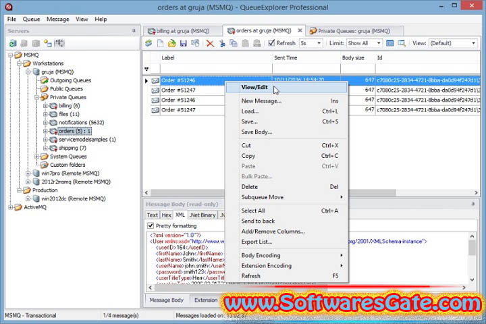486x324 pixels.
Task: Choose New Message... in the context menu
Action: tap(286, 101)
